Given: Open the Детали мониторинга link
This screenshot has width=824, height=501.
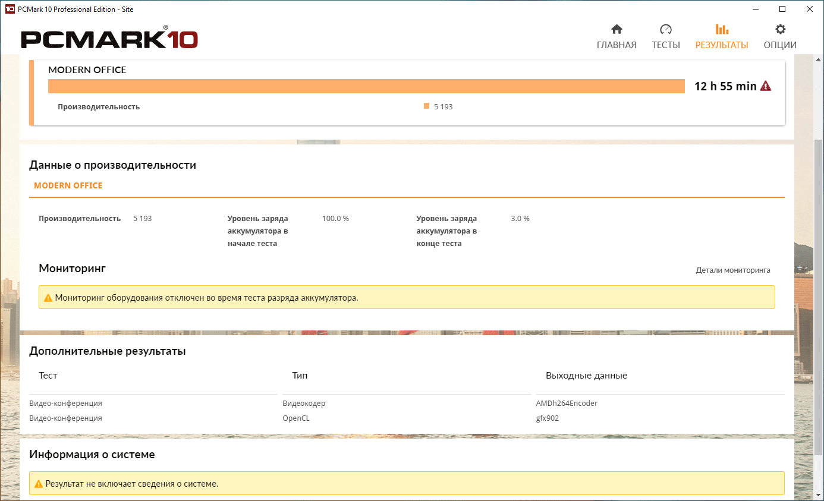Looking at the screenshot, I should coord(733,270).
